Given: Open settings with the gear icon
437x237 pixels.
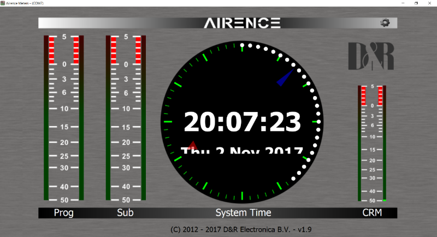Looking at the screenshot, I should (x=385, y=22).
